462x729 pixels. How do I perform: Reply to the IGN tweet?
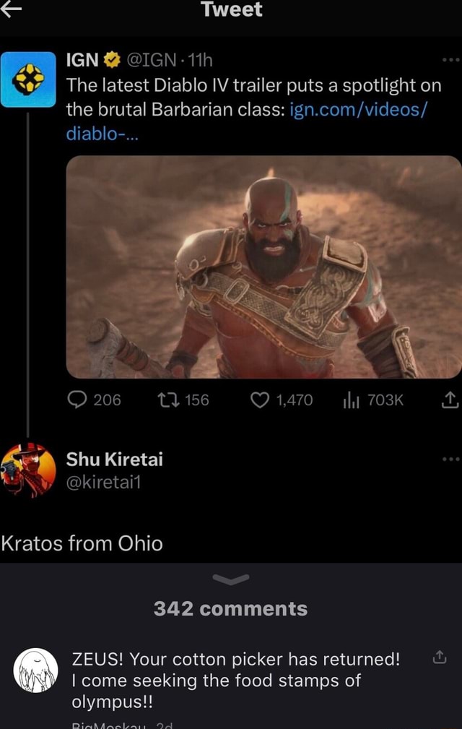pyautogui.click(x=77, y=400)
